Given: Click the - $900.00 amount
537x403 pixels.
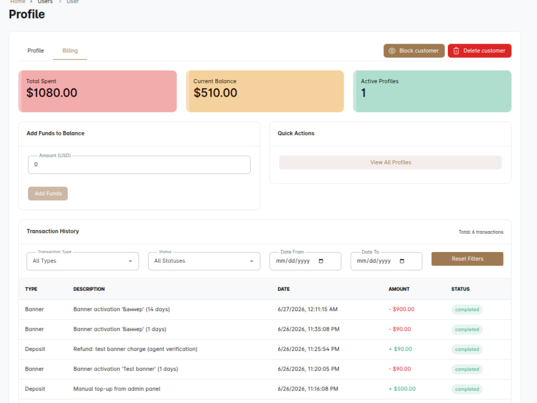Looking at the screenshot, I should (401, 310).
